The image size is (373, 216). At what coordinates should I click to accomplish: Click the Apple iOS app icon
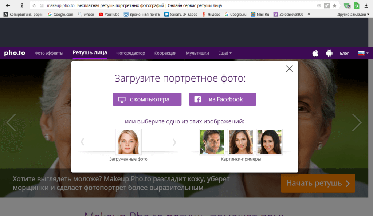(315, 53)
